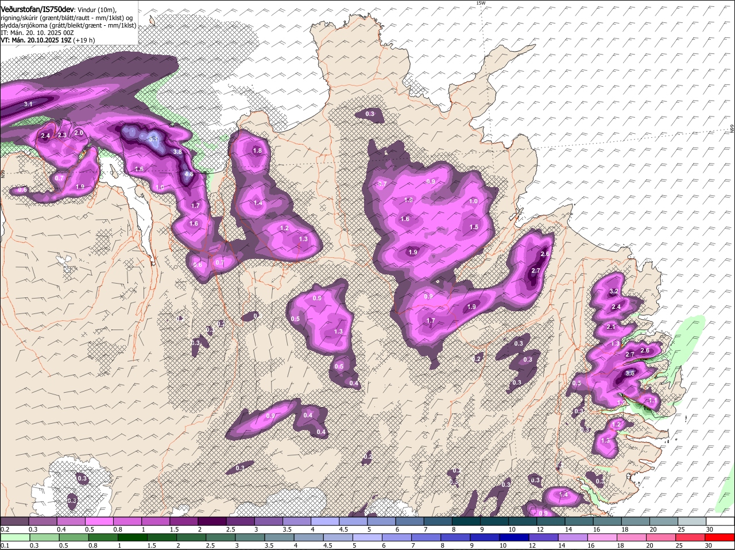Click the 2.0 value on the map
Viewport: 735px width, 550px height.
coord(79,133)
